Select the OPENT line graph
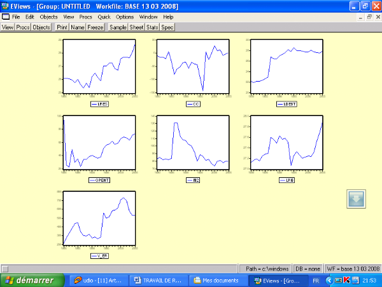Screen dimensions: 382x287 click(x=99, y=143)
